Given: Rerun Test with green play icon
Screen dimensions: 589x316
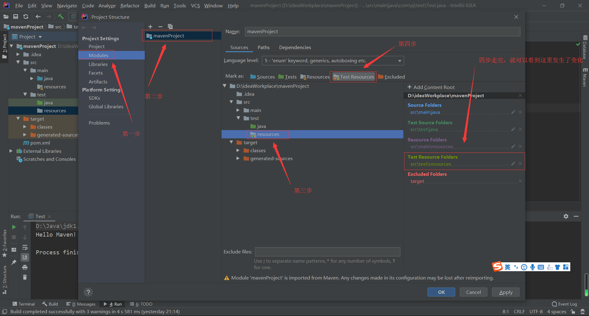Looking at the screenshot, I should click(14, 227).
